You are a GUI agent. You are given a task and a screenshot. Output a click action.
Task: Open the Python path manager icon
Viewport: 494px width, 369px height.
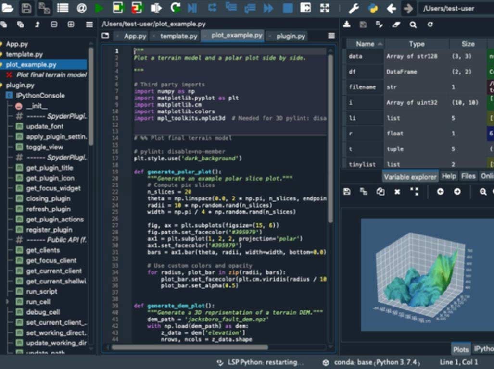(x=373, y=8)
